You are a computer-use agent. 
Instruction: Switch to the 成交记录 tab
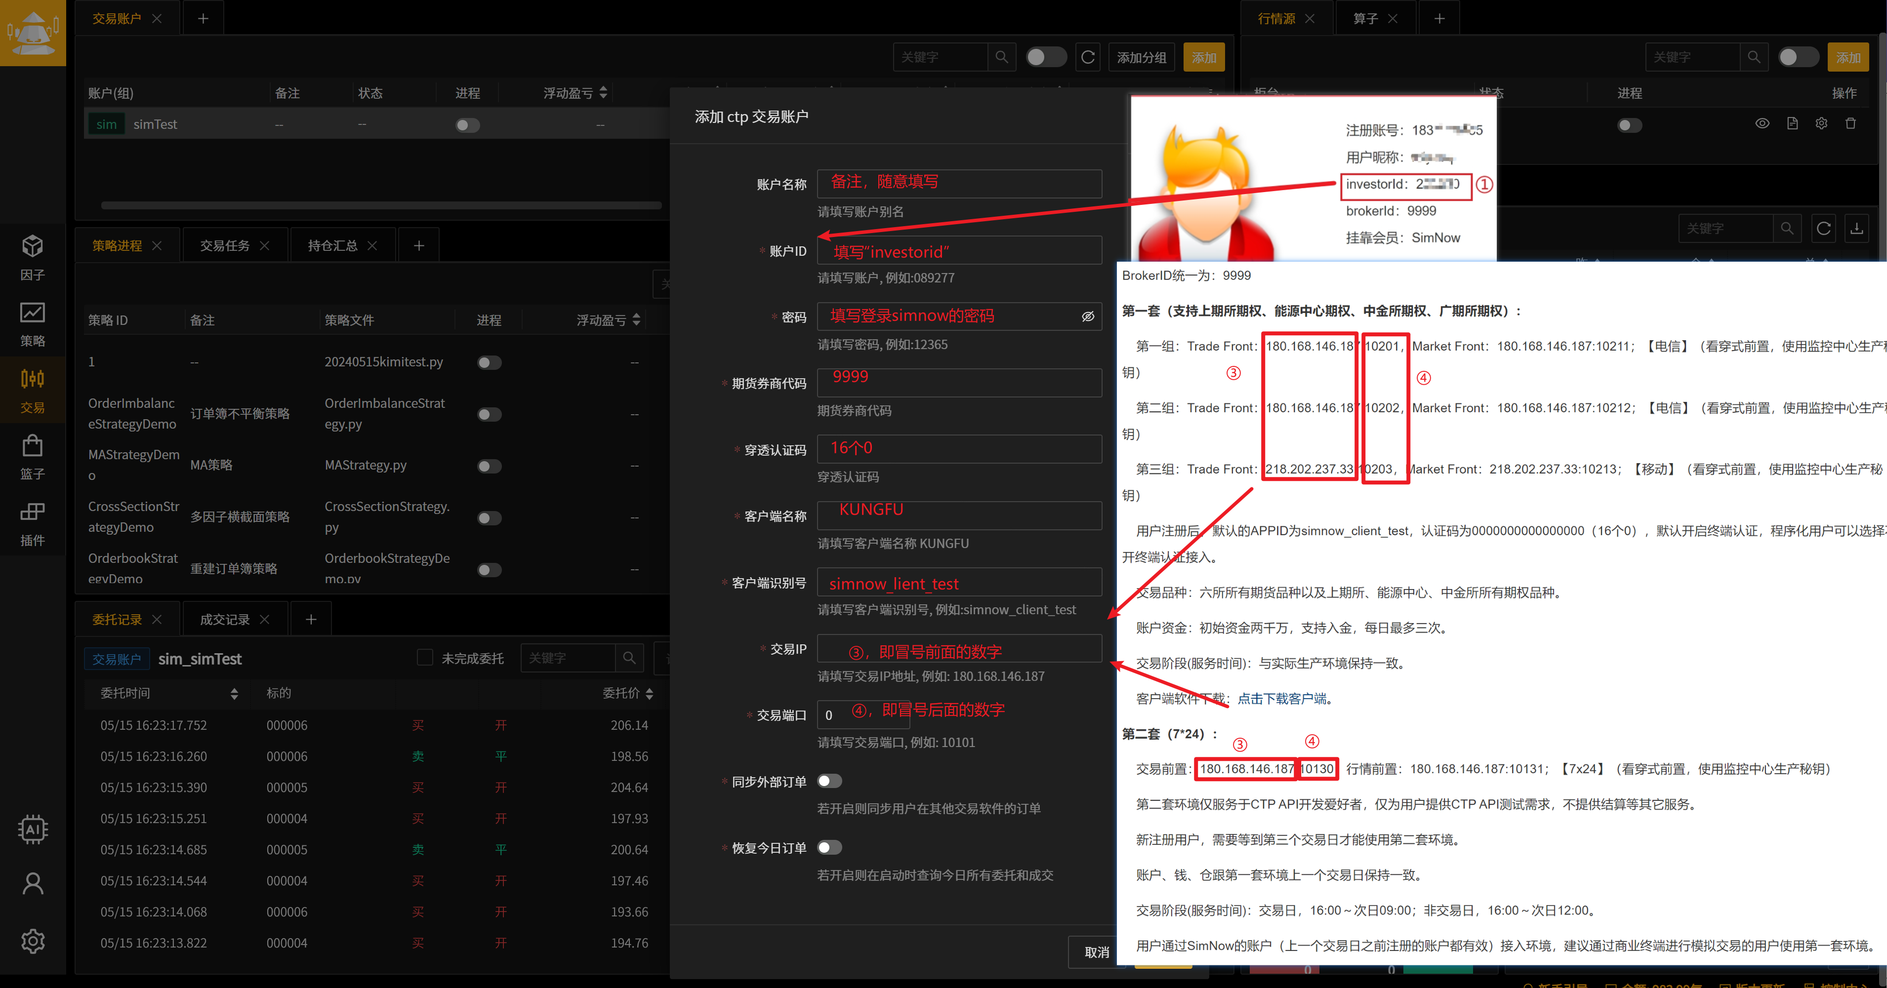point(224,620)
